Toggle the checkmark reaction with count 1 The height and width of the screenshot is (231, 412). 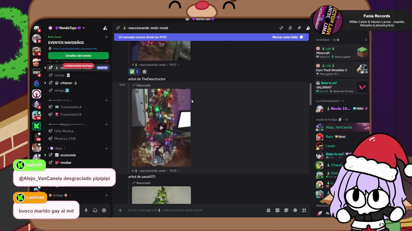(134, 72)
